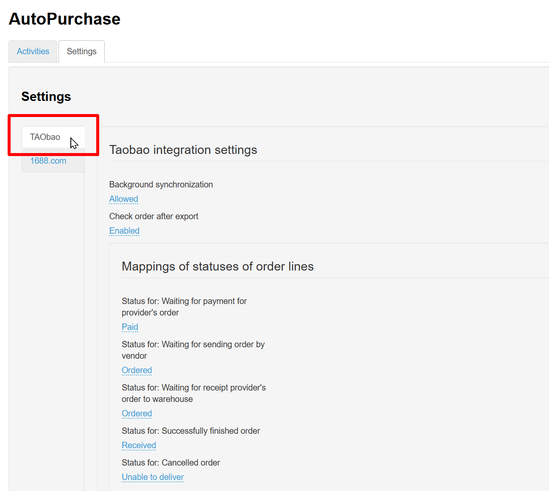This screenshot has width=549, height=491.
Task: Click the Successfully finished order status label
Action: tap(191, 431)
